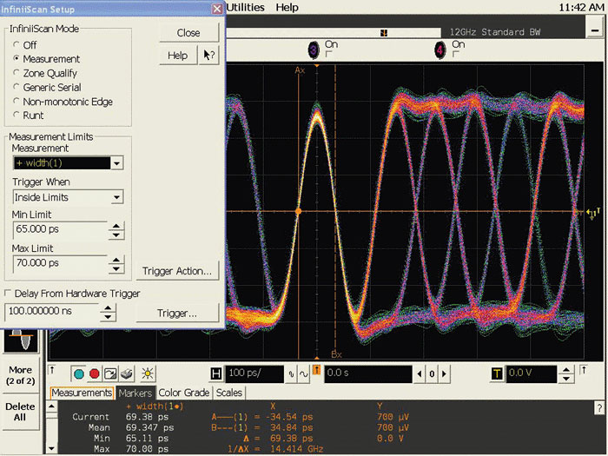Click the channel 3 number icon
608x456 pixels.
pos(314,50)
